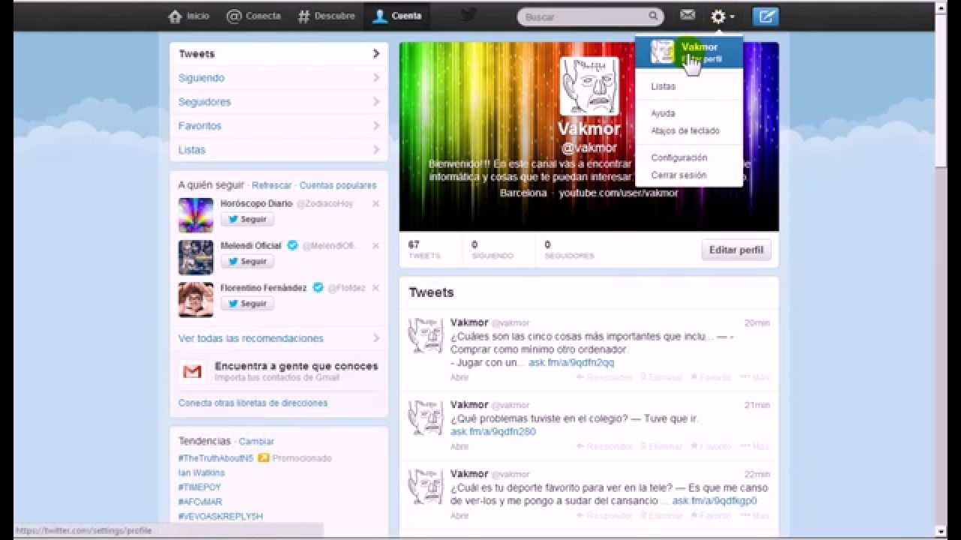Open Configuración from the dropdown
The width and height of the screenshot is (961, 540).
pyautogui.click(x=679, y=157)
